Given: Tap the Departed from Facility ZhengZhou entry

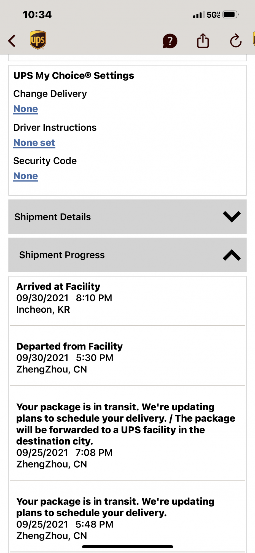Looking at the screenshot, I should (69, 358).
